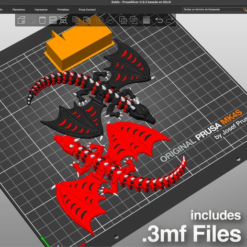Click the greyed-out Delete selected icon
This screenshot has height=247, width=247.
point(32,20)
